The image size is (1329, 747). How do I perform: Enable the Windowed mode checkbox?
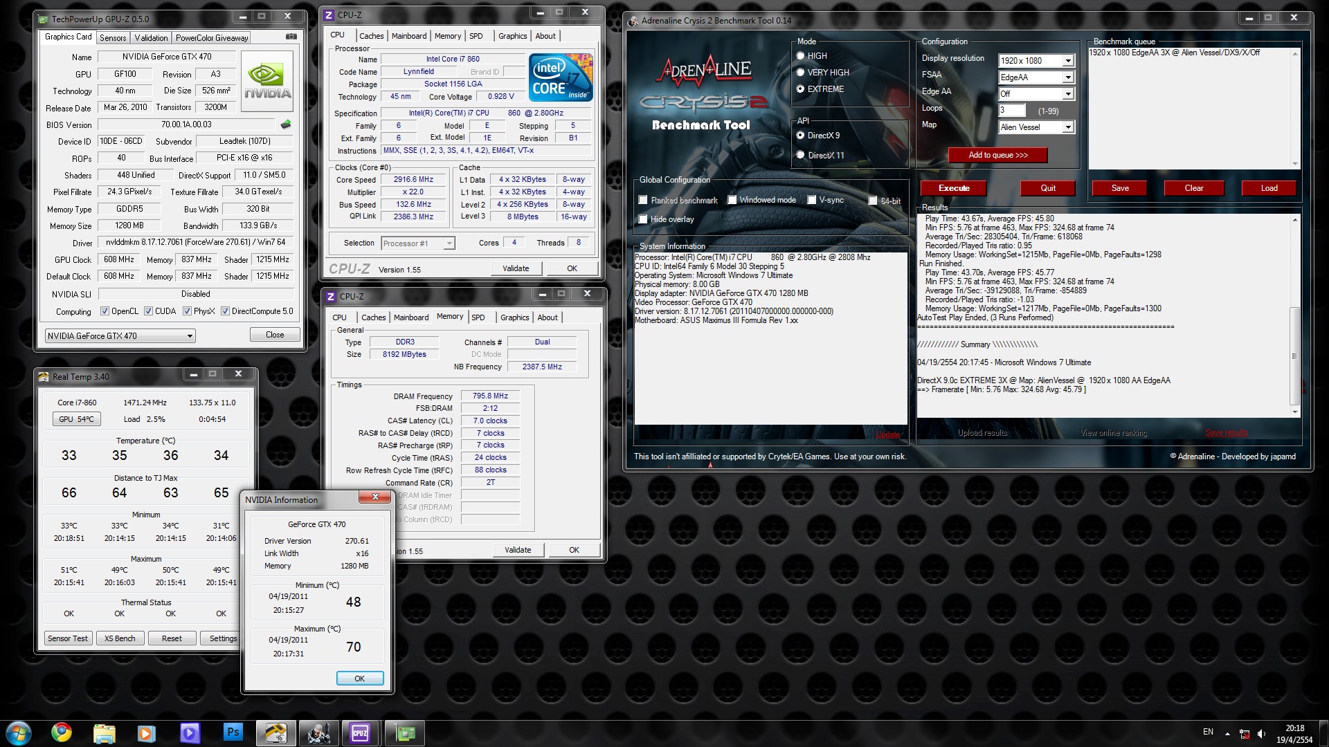click(732, 200)
